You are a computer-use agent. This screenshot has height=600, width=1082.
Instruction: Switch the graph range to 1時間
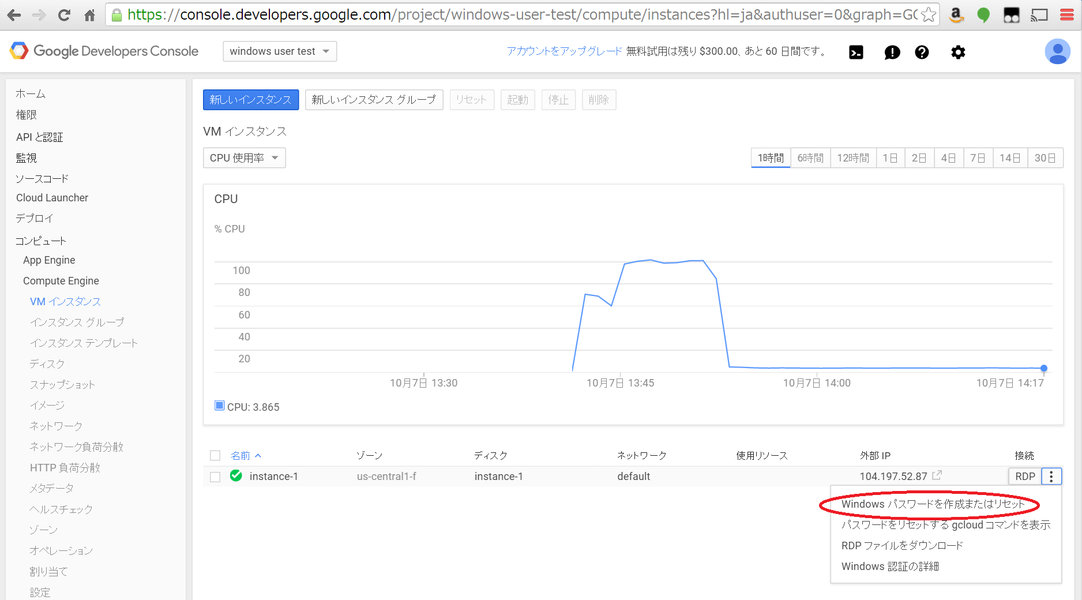click(x=771, y=158)
